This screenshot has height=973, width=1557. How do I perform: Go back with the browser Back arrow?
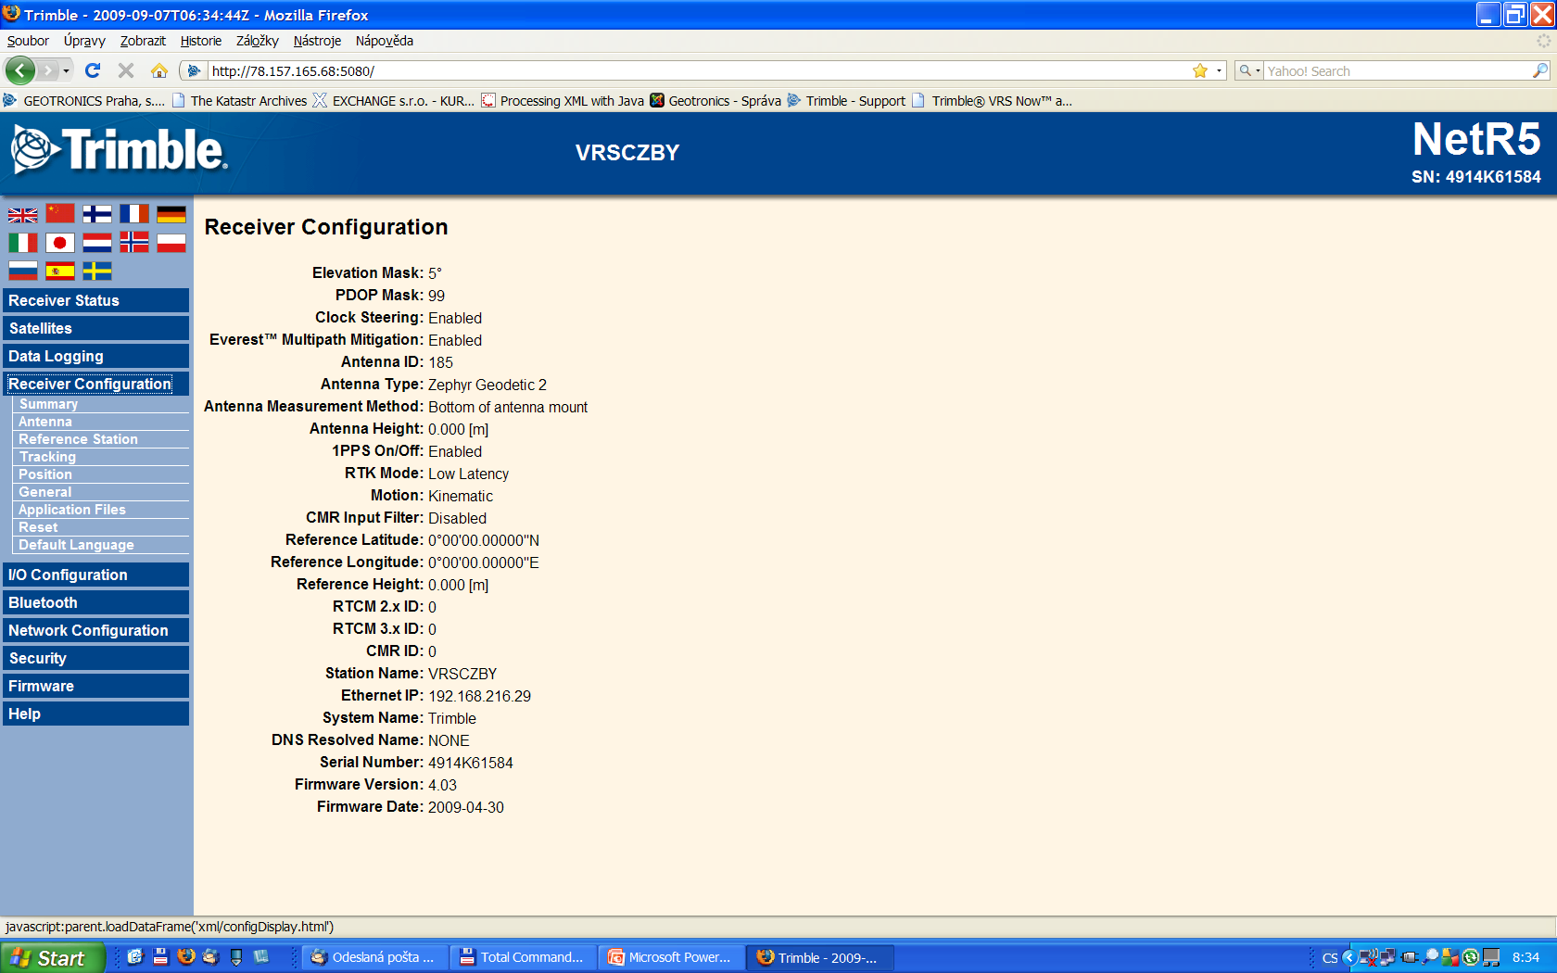tap(20, 70)
